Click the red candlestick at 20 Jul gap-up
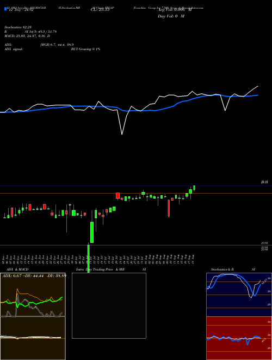The height and width of the screenshot is (360, 272). [118, 196]
